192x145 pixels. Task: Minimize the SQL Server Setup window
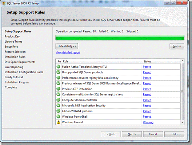(x=167, y=2)
